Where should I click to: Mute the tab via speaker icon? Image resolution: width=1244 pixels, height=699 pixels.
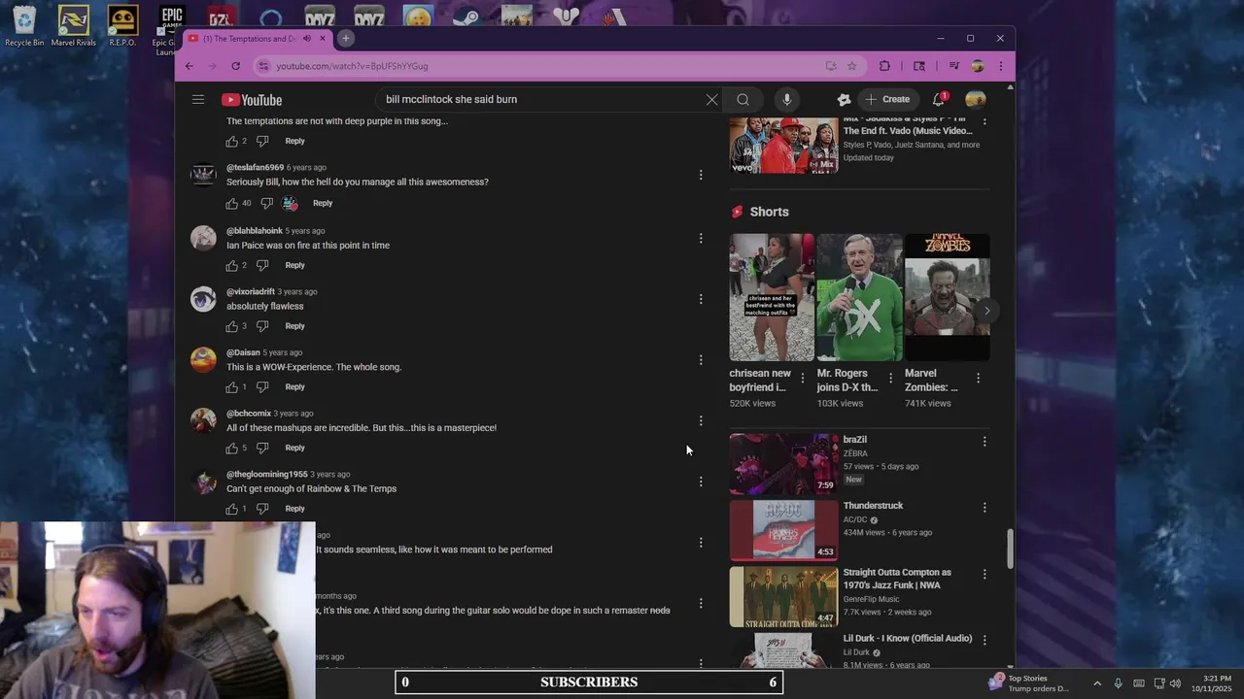pos(306,39)
